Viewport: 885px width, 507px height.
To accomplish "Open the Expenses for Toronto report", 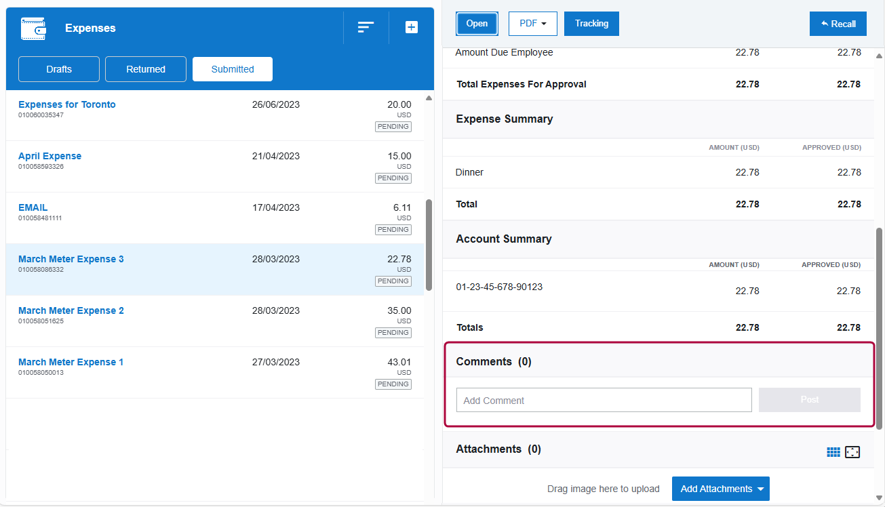I will click(67, 104).
